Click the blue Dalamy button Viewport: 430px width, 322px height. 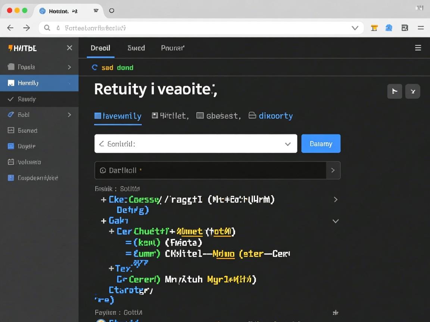click(x=321, y=144)
